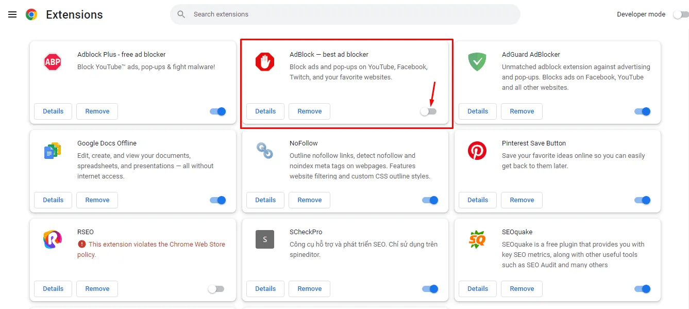Screen dimensions: 689x309
Task: Click the search magnifier icon
Action: click(181, 14)
